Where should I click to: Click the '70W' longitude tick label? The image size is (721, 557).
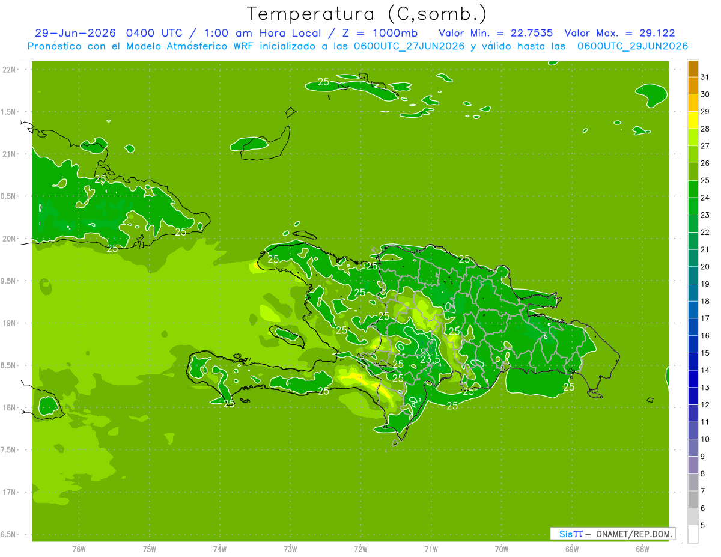point(502,549)
